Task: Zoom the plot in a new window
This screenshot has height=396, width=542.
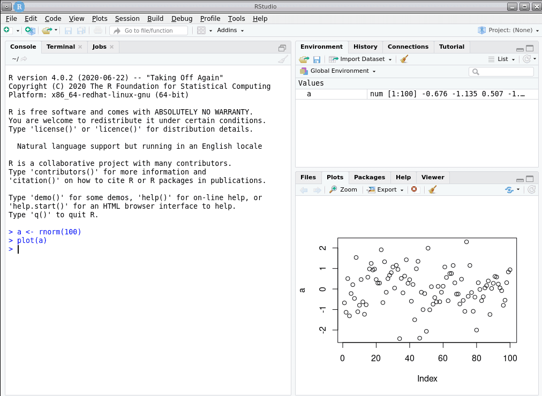Action: point(343,189)
